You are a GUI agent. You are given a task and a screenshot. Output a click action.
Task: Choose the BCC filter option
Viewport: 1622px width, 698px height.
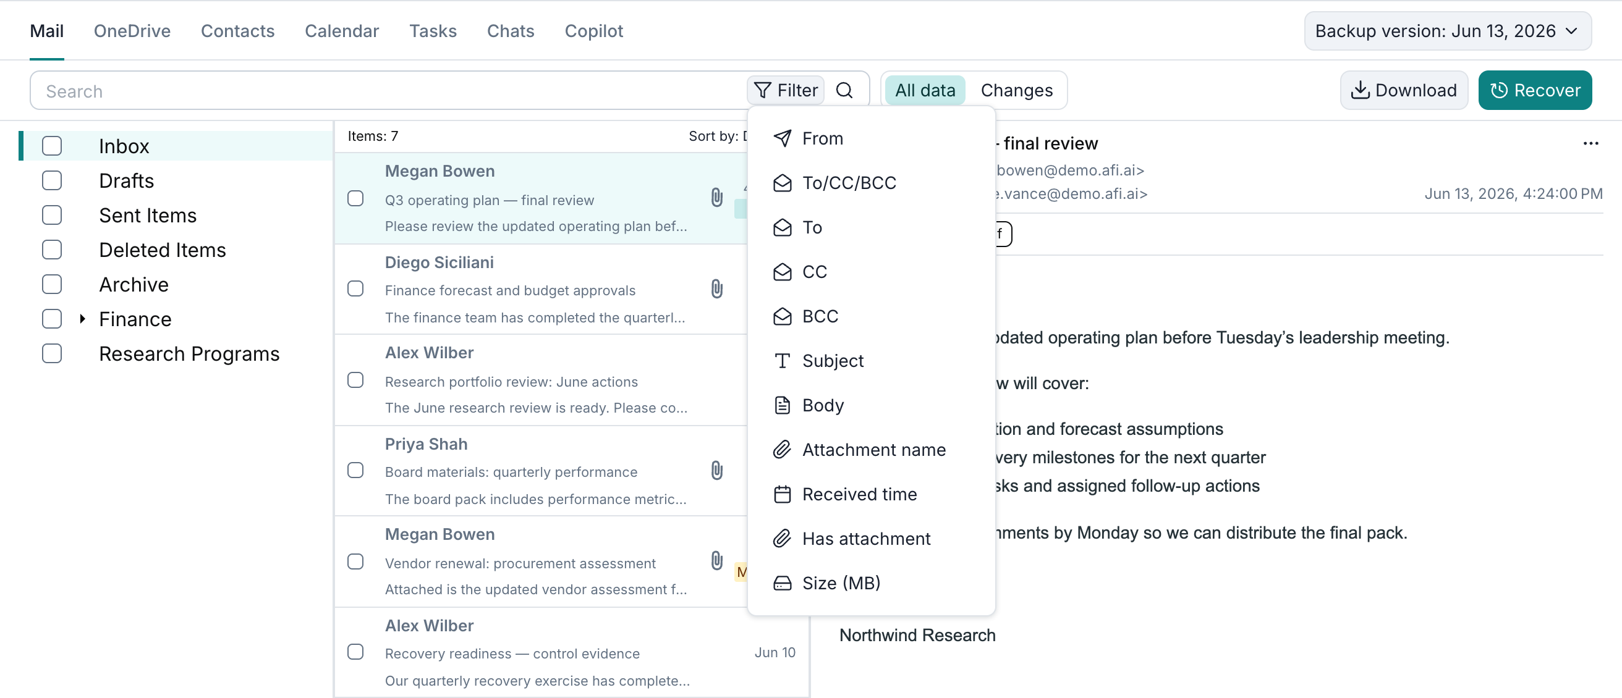(x=872, y=317)
